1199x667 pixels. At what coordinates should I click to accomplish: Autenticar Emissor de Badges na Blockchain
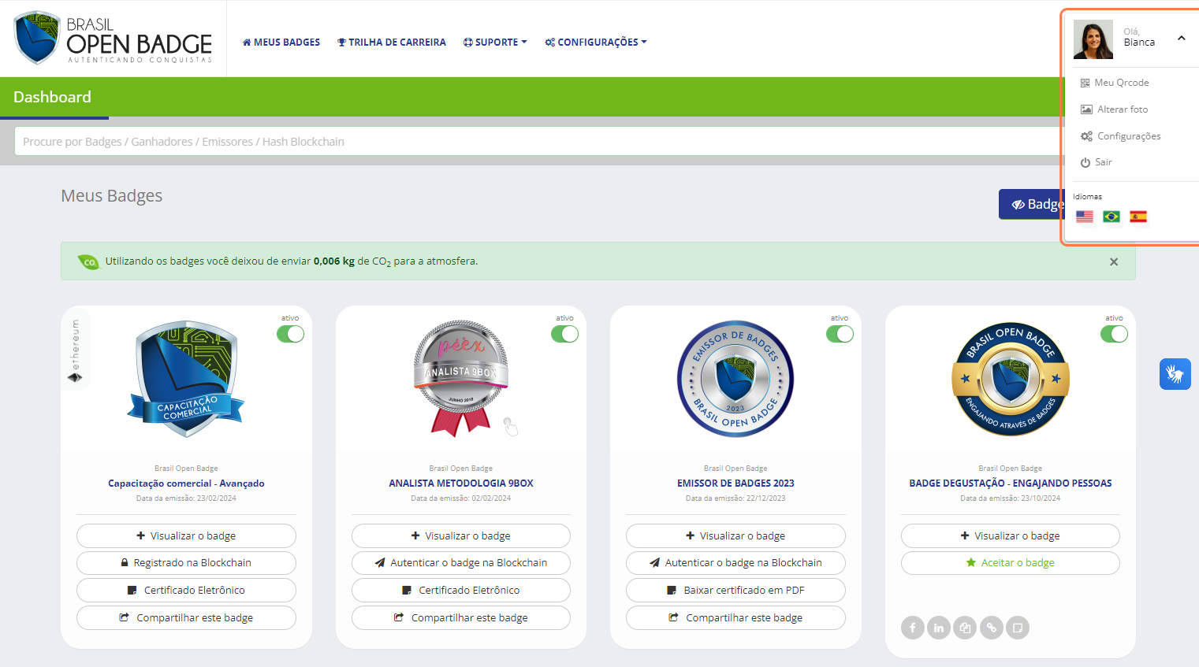coord(735,563)
